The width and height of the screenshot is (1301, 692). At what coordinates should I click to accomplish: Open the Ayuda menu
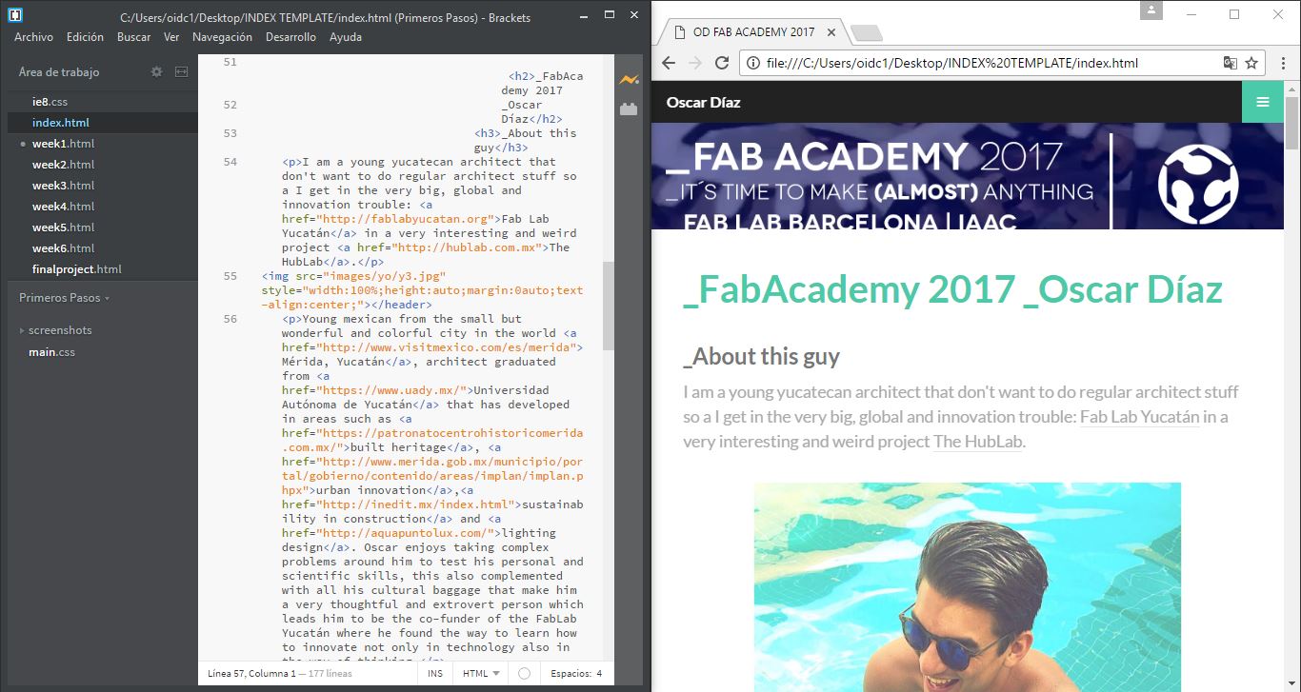[346, 37]
